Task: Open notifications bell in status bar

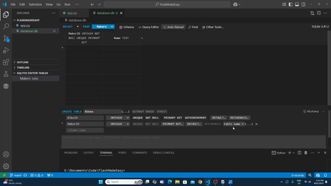Action: point(325,175)
